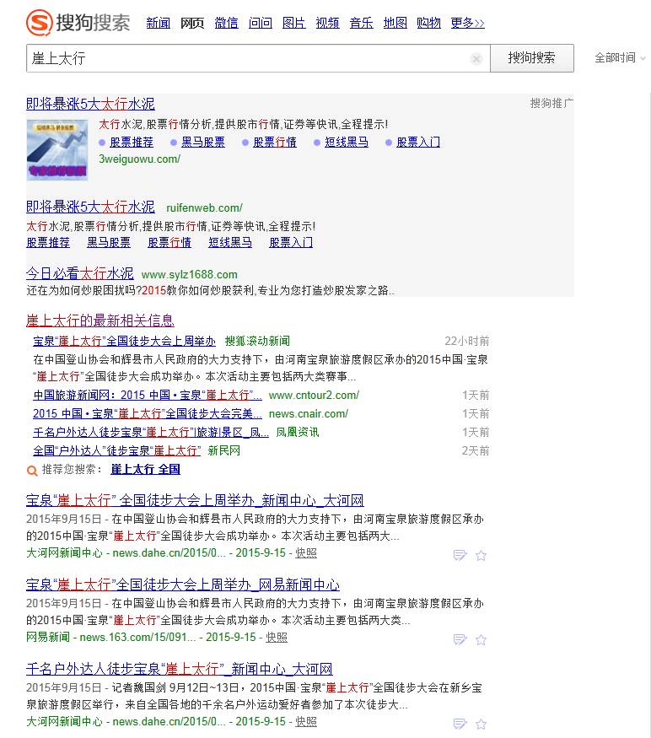Open 全国"户外达人" news link from 新民网
Screen dimensions: 651x738
tap(116, 451)
